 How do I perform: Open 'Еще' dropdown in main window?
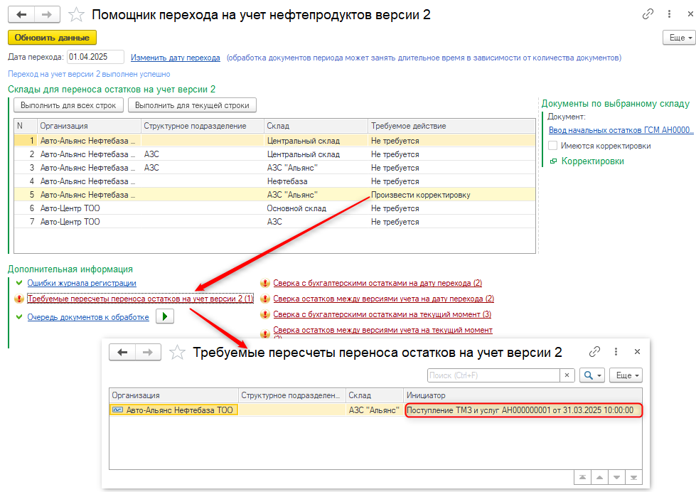click(678, 37)
